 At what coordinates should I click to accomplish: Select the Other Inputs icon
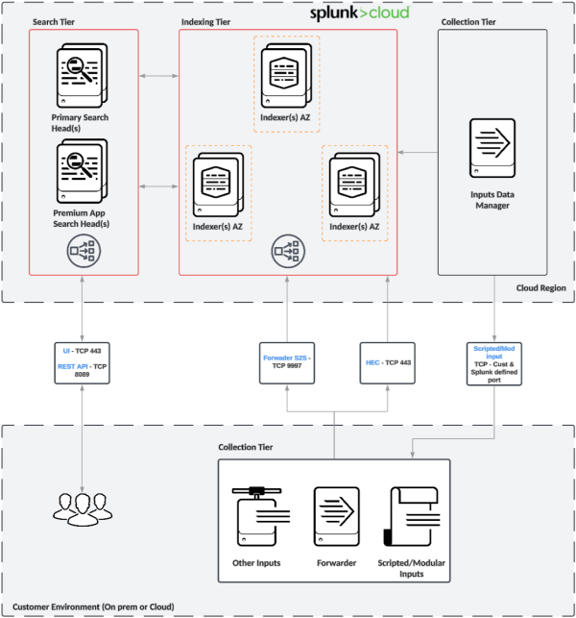[x=261, y=517]
